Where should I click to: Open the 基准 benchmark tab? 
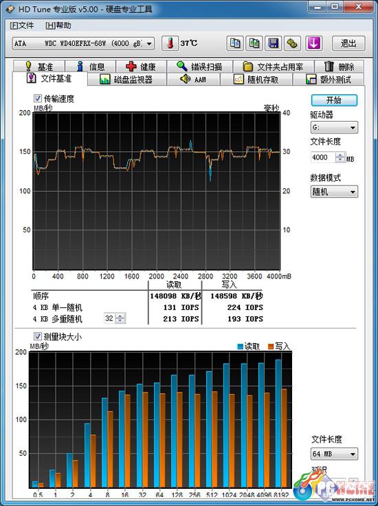click(x=39, y=67)
